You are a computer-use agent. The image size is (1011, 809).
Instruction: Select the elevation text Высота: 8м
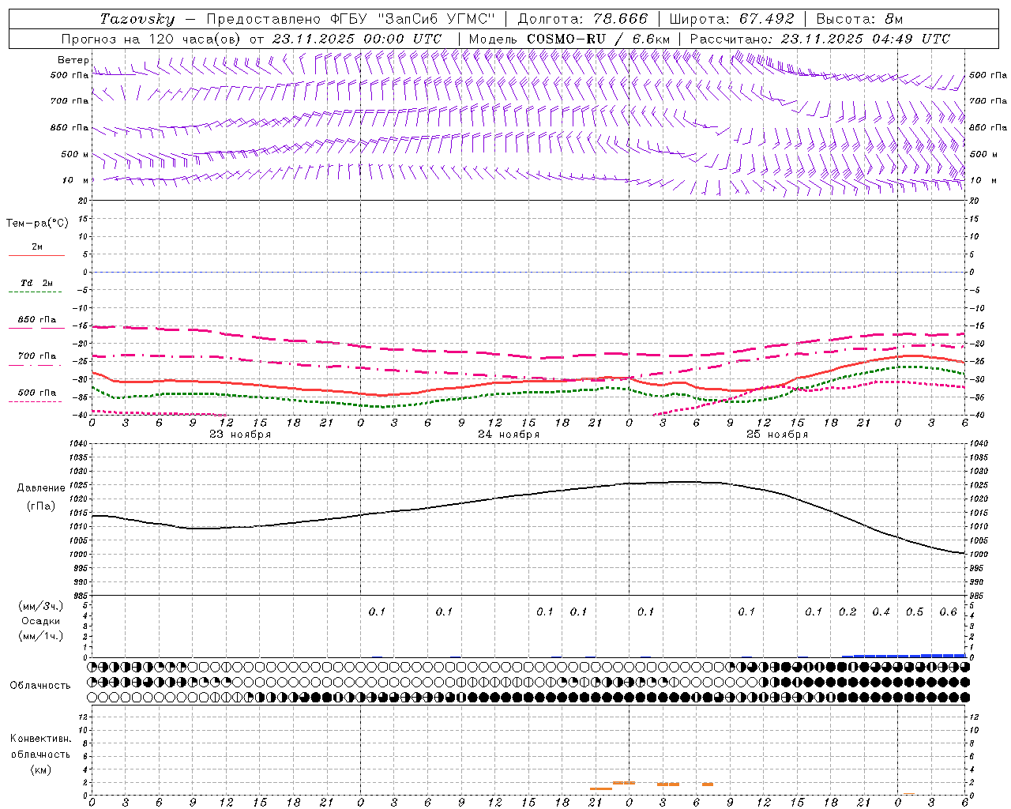pyautogui.click(x=859, y=19)
